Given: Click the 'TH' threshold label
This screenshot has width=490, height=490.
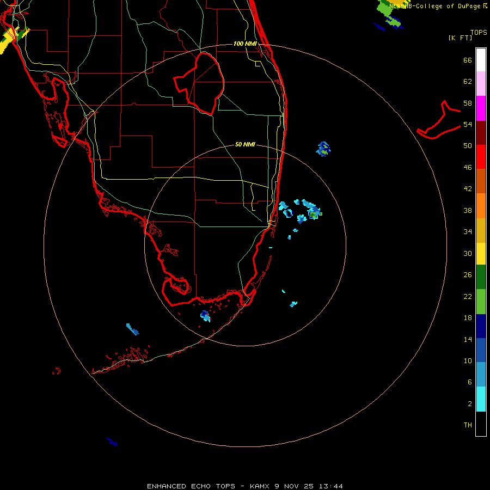Looking at the screenshot, I should click(x=468, y=425).
